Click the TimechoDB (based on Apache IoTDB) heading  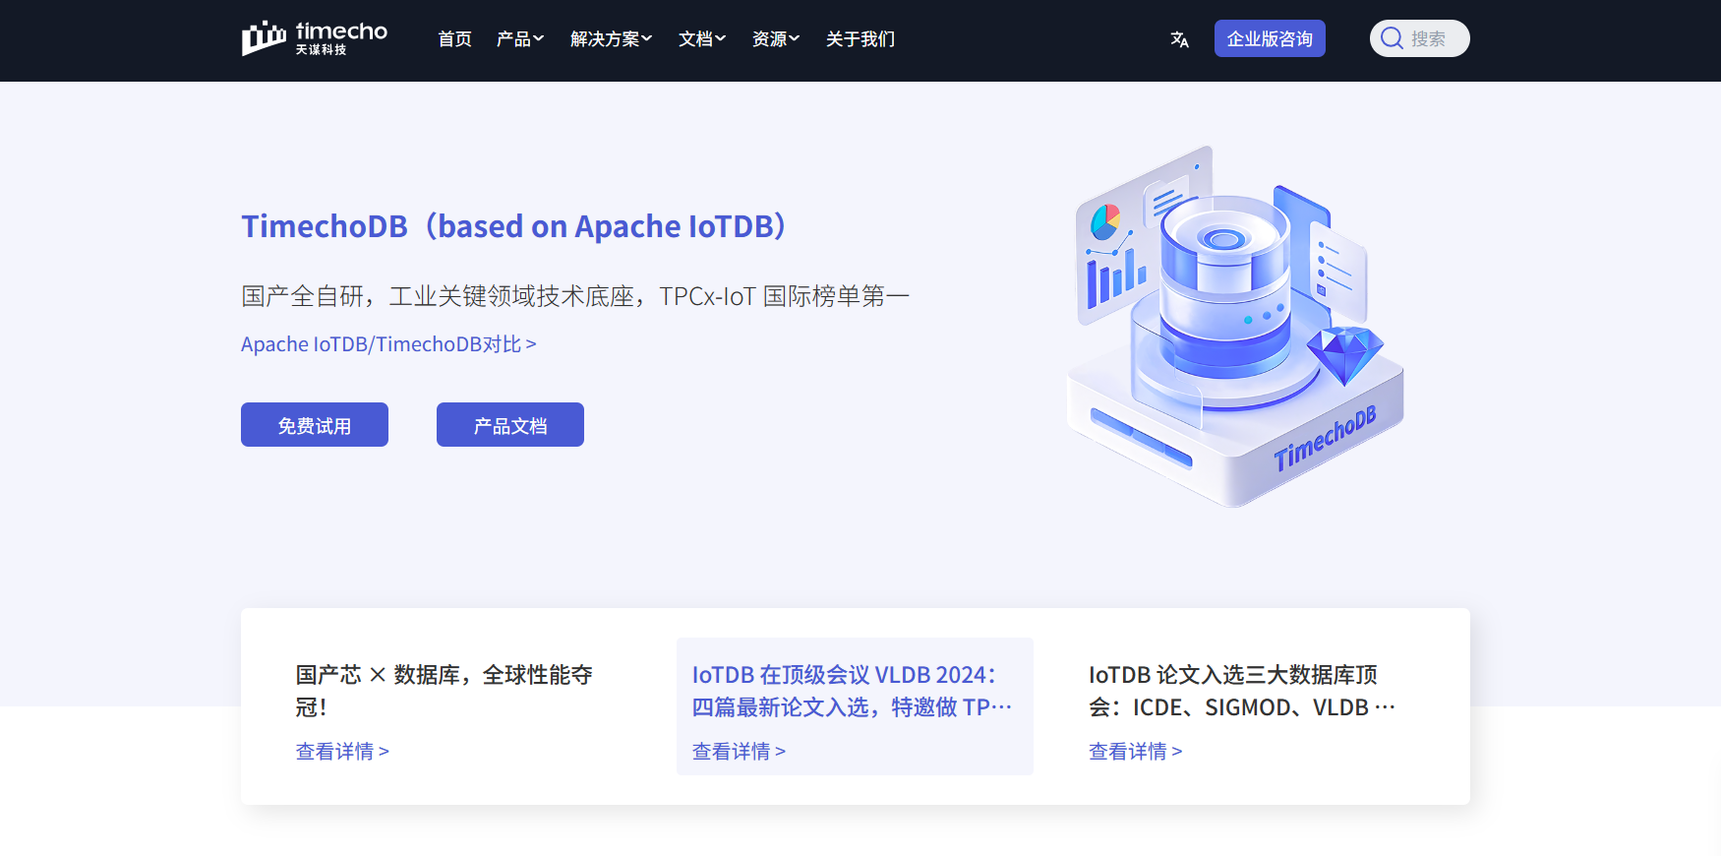pyautogui.click(x=514, y=226)
